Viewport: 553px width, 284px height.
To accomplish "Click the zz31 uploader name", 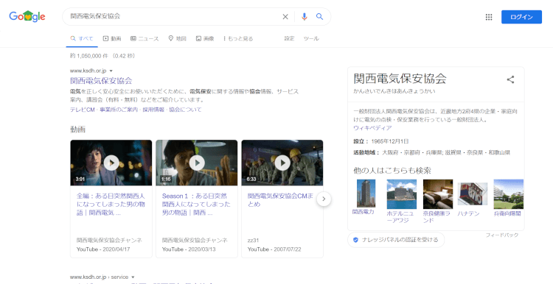I will pos(253,241).
